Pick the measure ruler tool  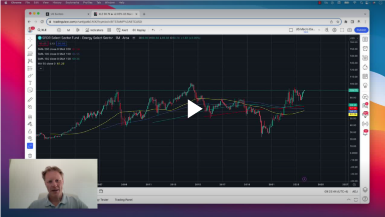(x=30, y=100)
